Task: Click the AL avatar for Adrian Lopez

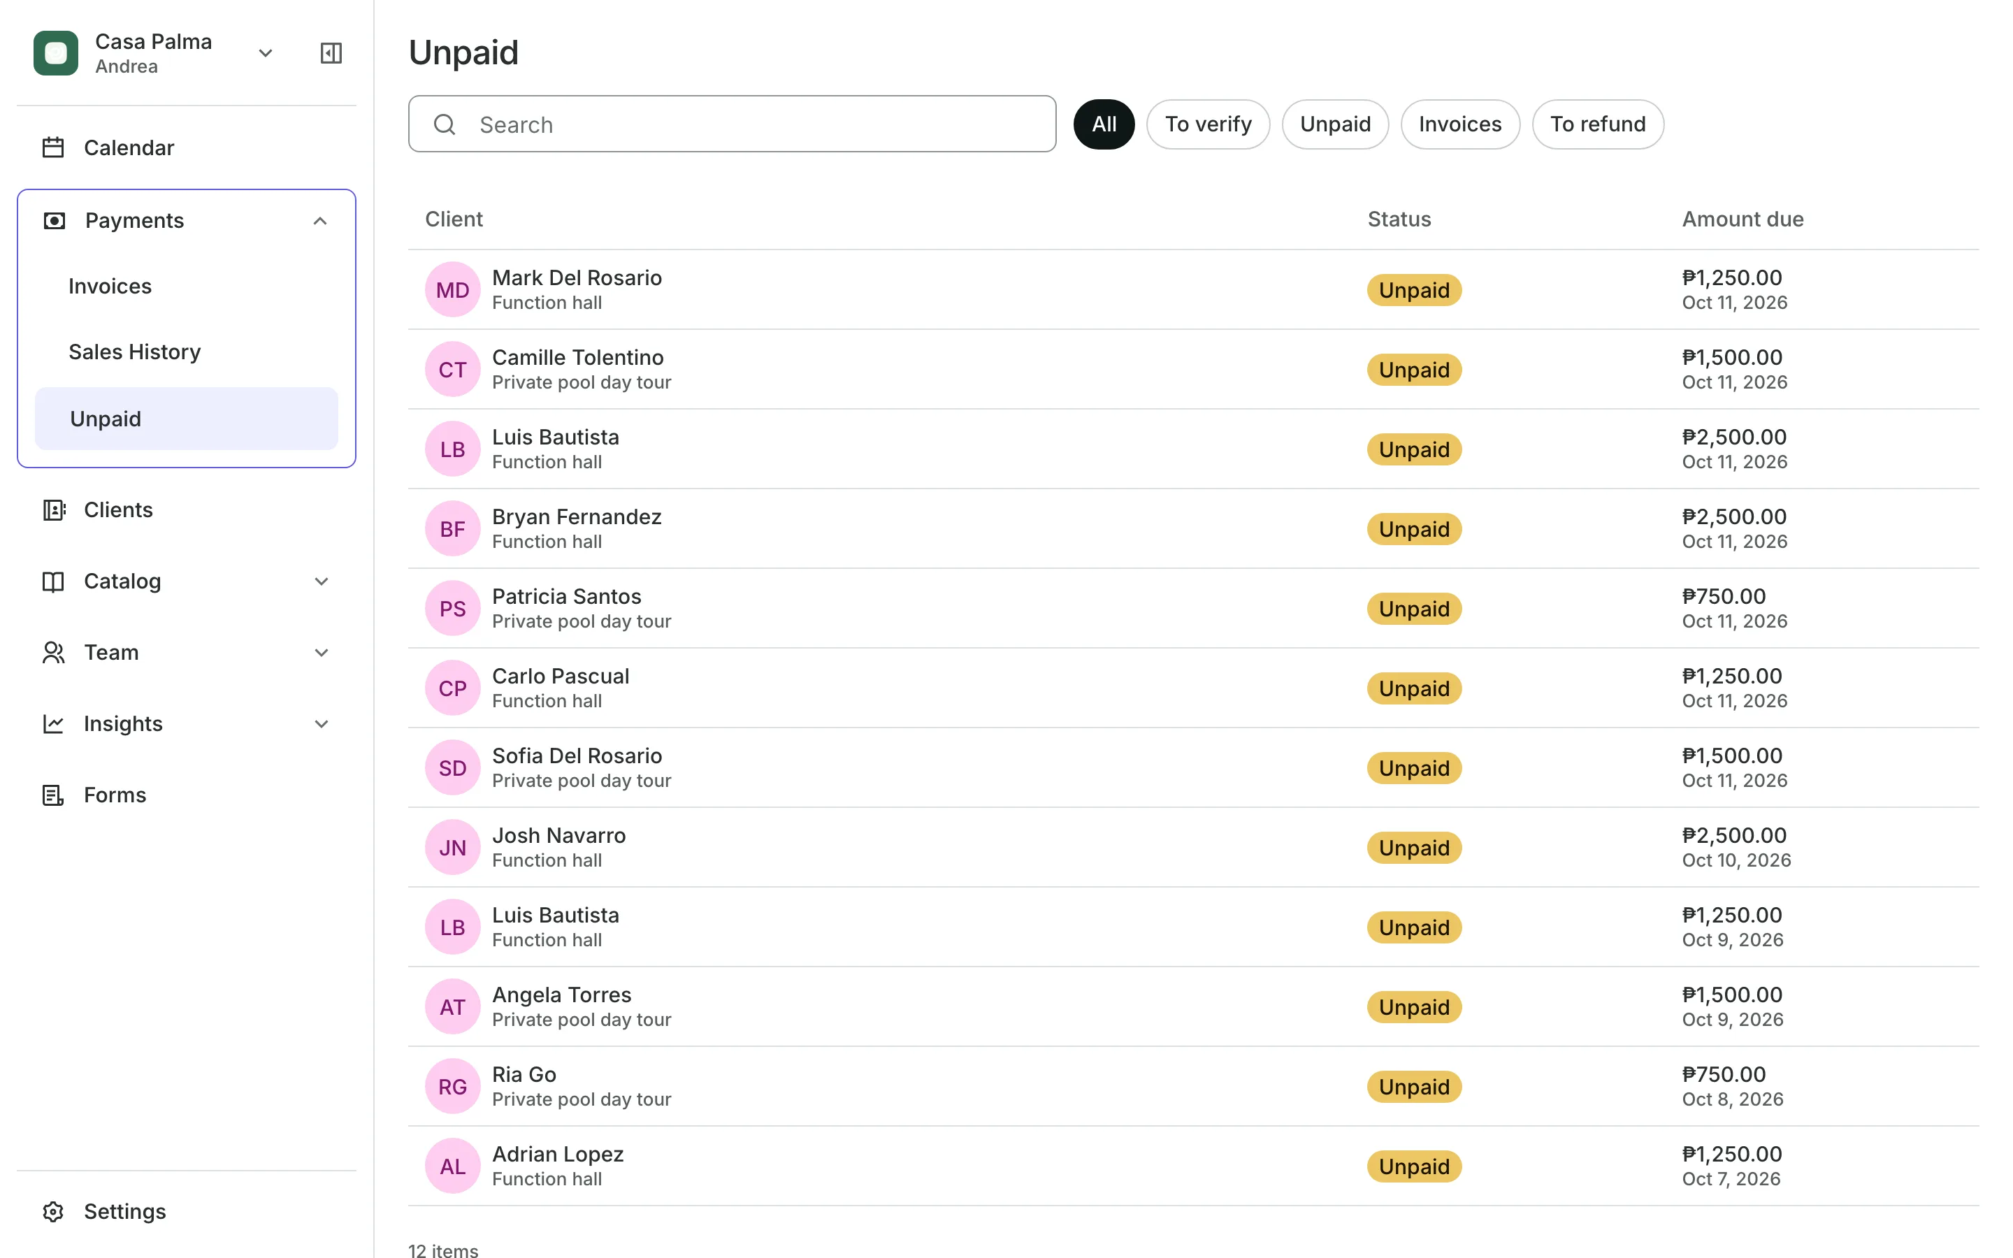Action: pyautogui.click(x=452, y=1166)
